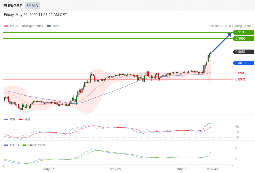The width and height of the screenshot is (255, 173).
Task: Click the May 29 date axis label
Action: 182,169
